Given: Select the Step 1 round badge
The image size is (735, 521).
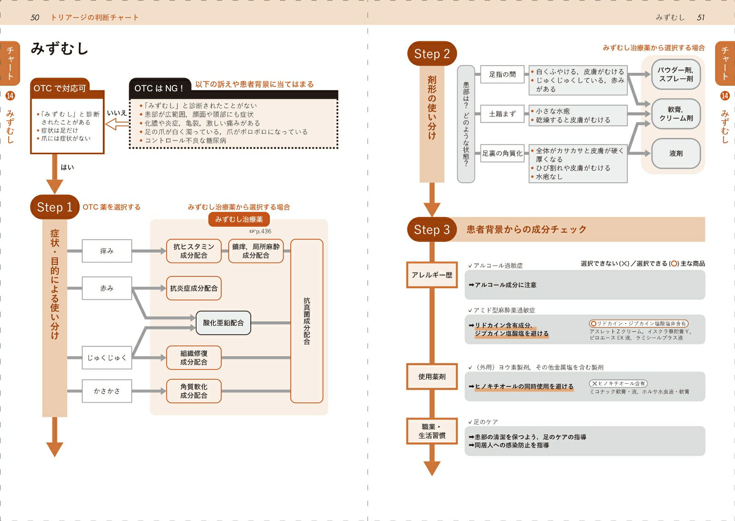Looking at the screenshot, I should pos(55,207).
